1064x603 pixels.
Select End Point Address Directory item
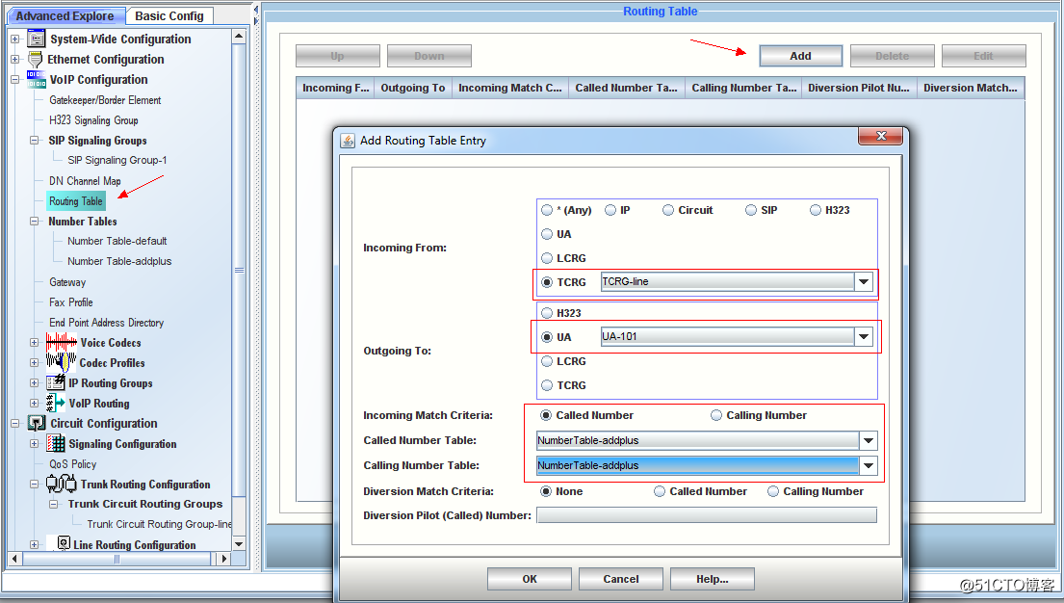pos(106,323)
